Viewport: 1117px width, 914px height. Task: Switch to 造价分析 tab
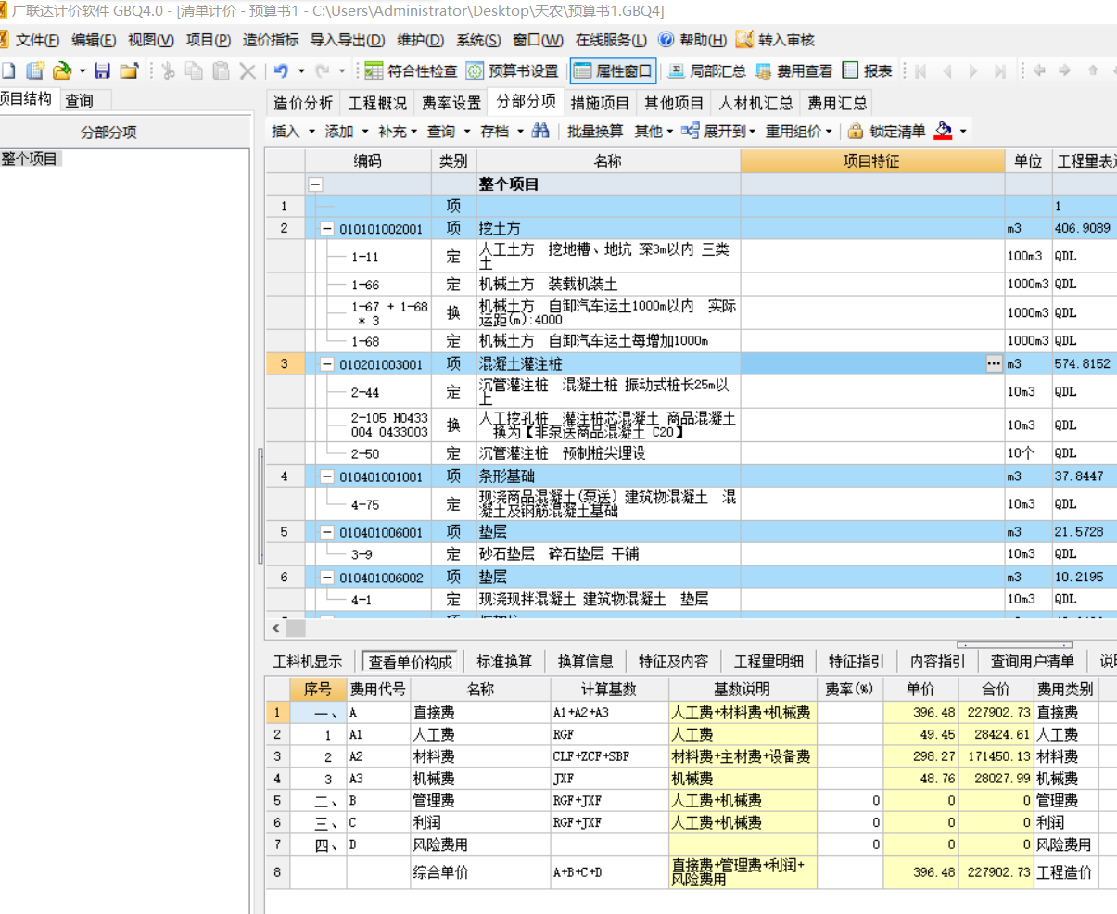click(x=303, y=103)
